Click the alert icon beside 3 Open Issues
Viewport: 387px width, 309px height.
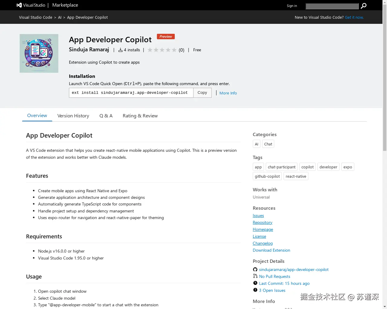click(255, 290)
